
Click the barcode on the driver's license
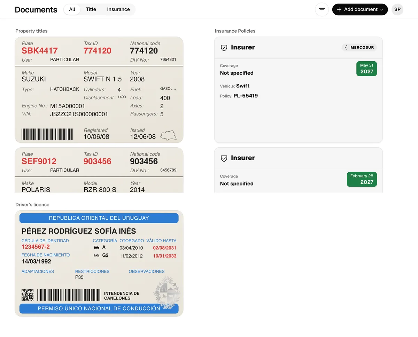(69, 295)
